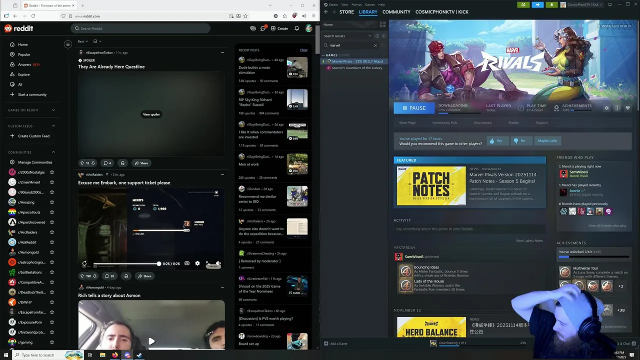Open the Best sort dropdown

pyautogui.click(x=82, y=41)
